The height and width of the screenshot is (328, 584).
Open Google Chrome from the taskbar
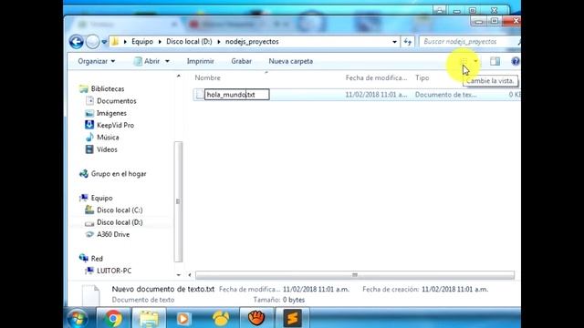pyautogui.click(x=113, y=318)
